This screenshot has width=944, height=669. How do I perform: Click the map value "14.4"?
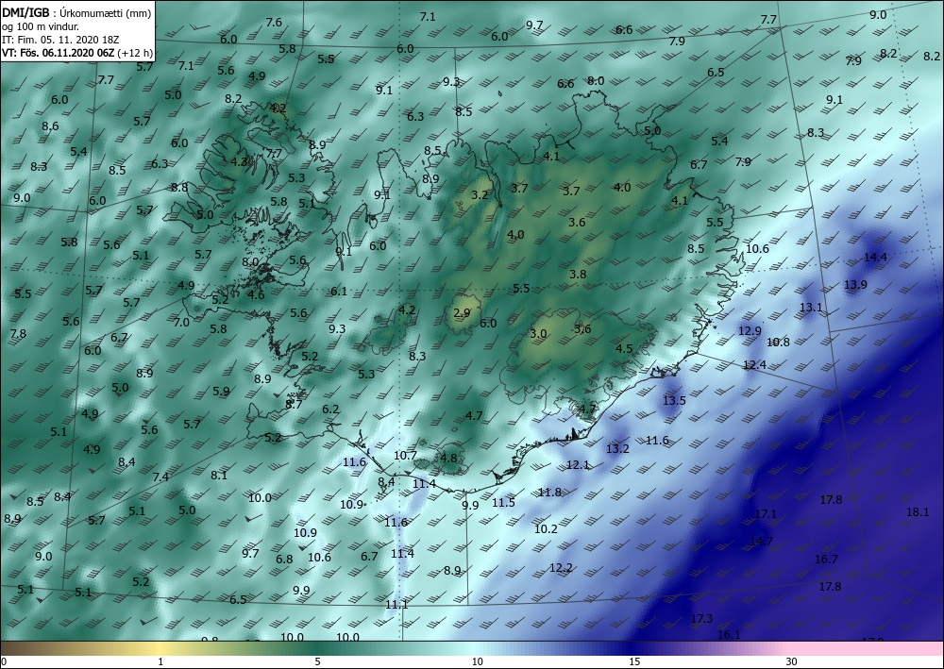click(x=875, y=258)
